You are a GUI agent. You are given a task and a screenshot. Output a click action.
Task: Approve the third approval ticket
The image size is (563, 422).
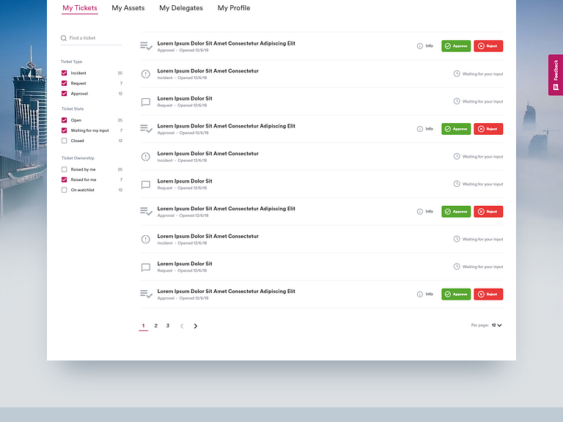coord(456,212)
